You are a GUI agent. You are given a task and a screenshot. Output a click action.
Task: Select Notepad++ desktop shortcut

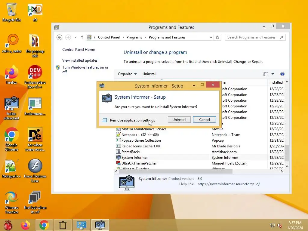click(12, 168)
